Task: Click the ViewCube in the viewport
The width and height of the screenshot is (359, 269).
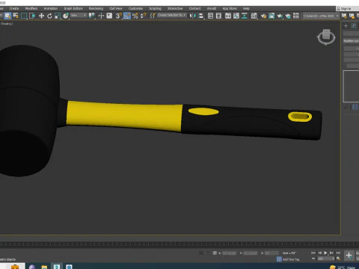Action: click(x=326, y=37)
